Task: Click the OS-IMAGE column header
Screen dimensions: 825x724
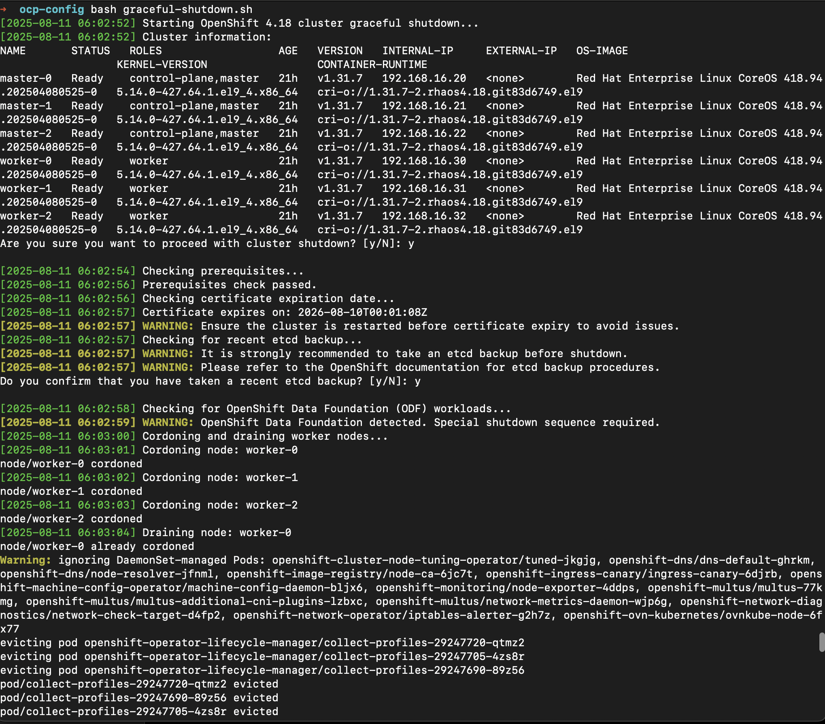Action: click(602, 51)
